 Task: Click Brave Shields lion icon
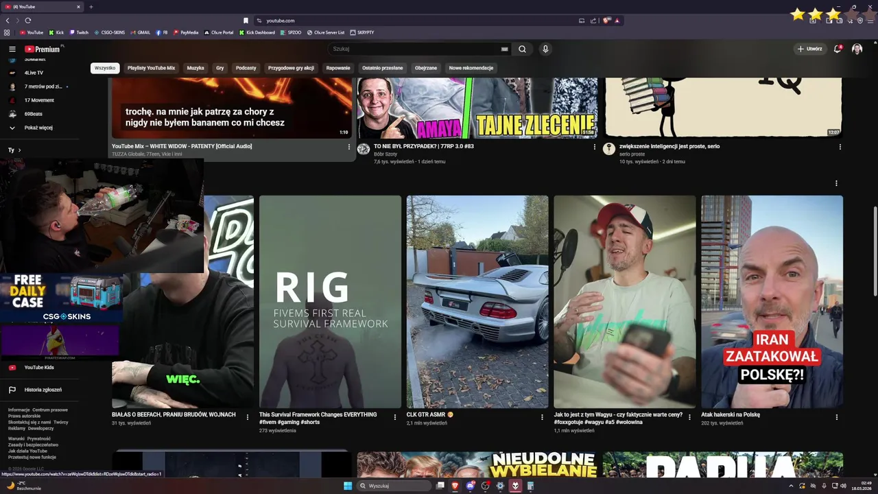tap(606, 21)
